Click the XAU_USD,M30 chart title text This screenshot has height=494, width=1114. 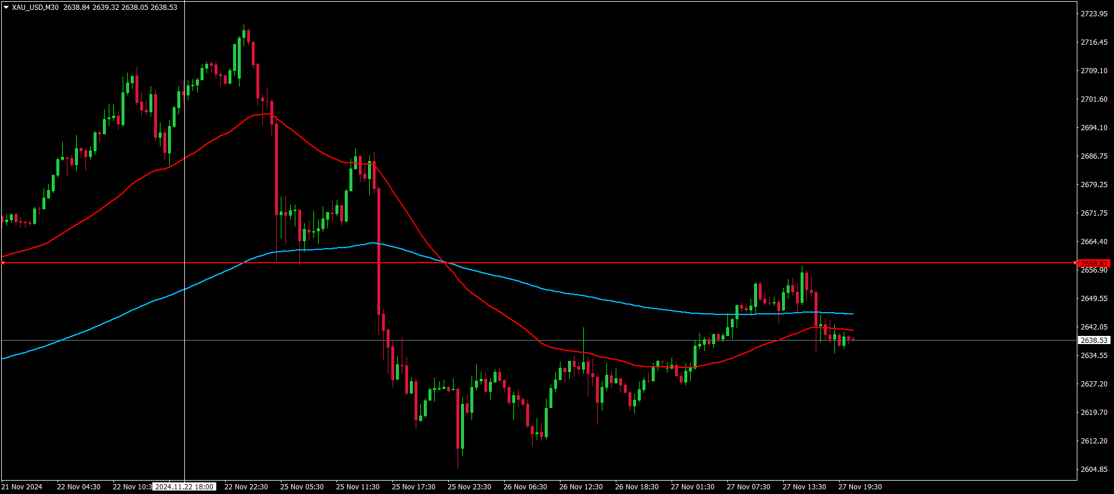tap(35, 8)
